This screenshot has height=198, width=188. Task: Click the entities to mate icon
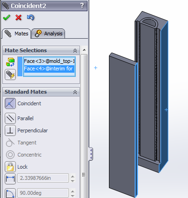(x=10, y=62)
